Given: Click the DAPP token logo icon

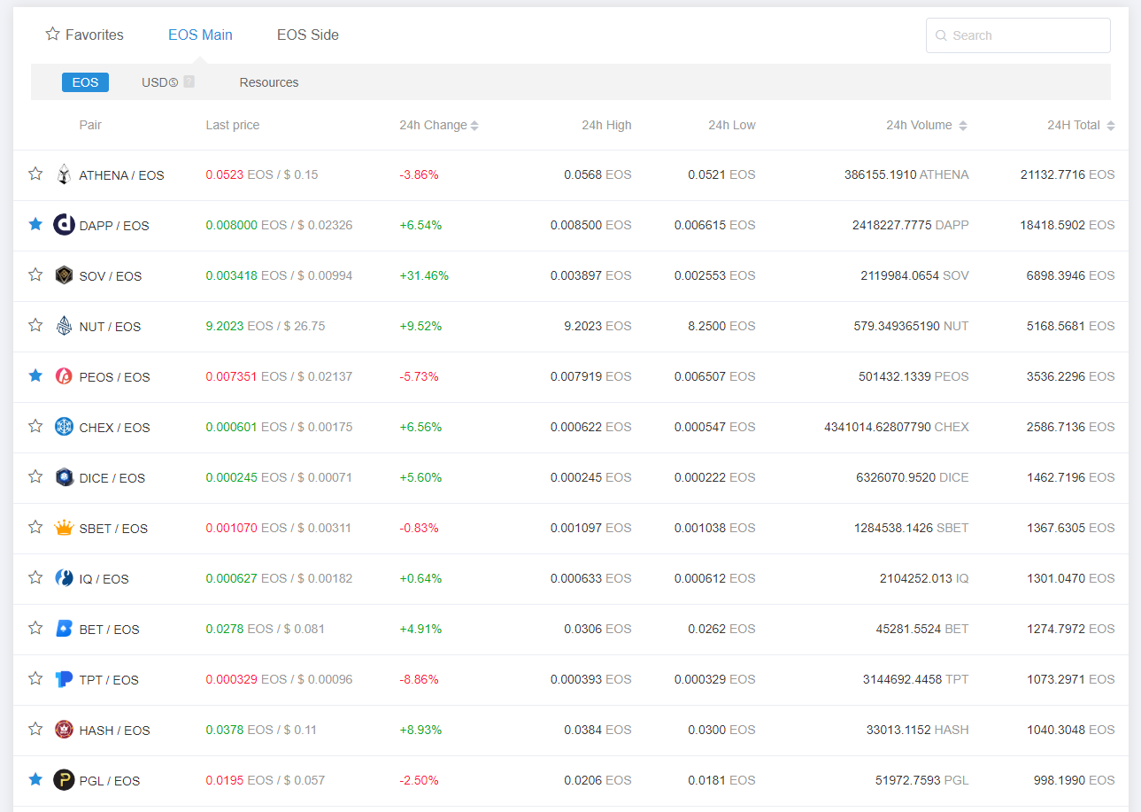Looking at the screenshot, I should pyautogui.click(x=64, y=225).
